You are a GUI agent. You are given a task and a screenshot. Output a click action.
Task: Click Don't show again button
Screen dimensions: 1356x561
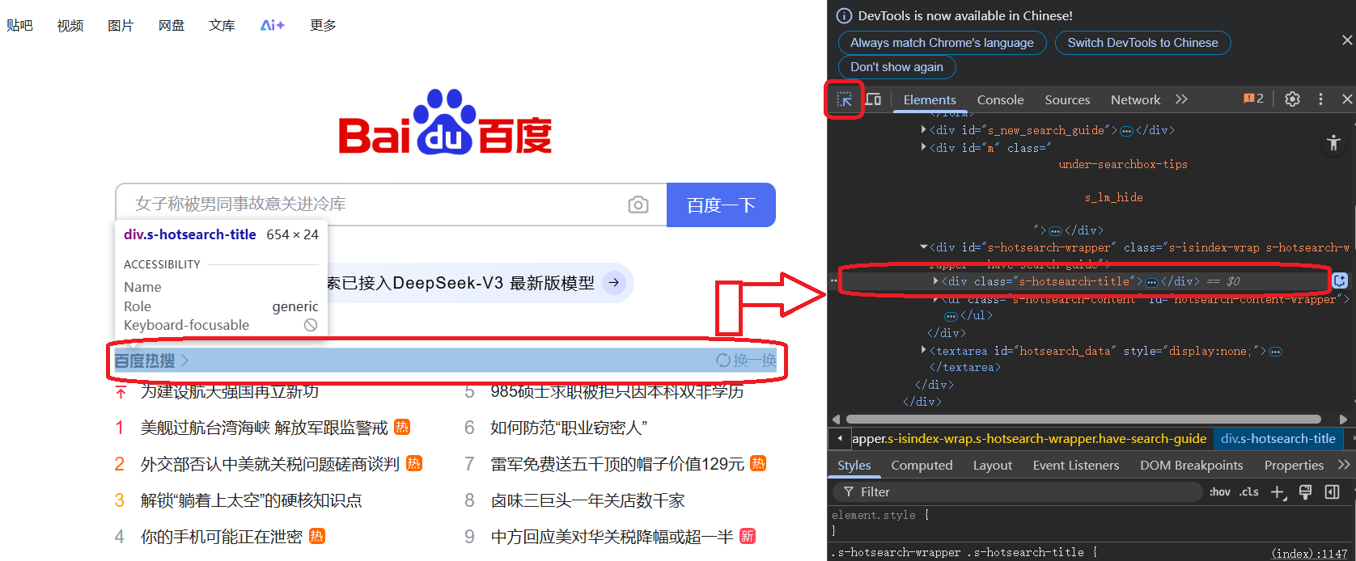tap(896, 67)
